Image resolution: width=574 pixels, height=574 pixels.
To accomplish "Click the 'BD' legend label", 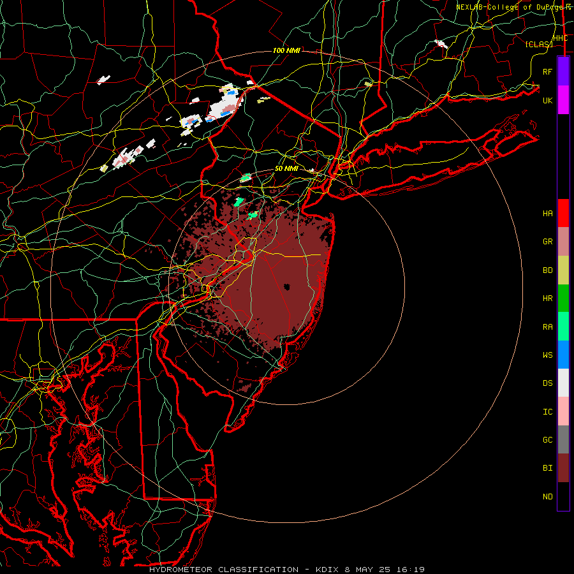I will (547, 270).
